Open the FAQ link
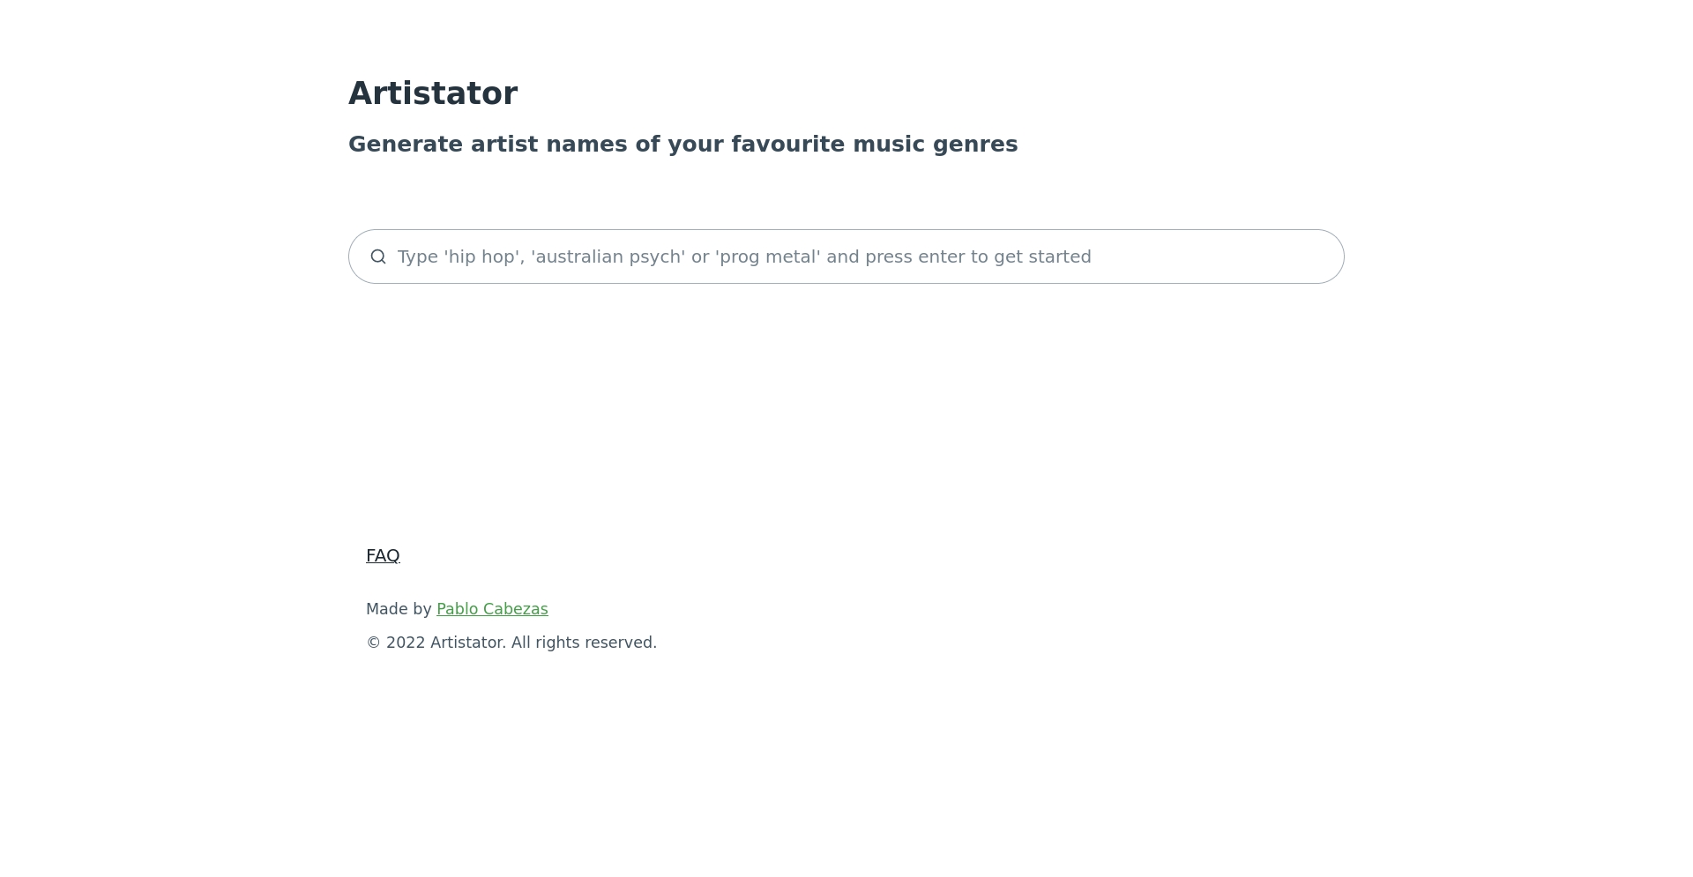The image size is (1693, 877). (383, 555)
